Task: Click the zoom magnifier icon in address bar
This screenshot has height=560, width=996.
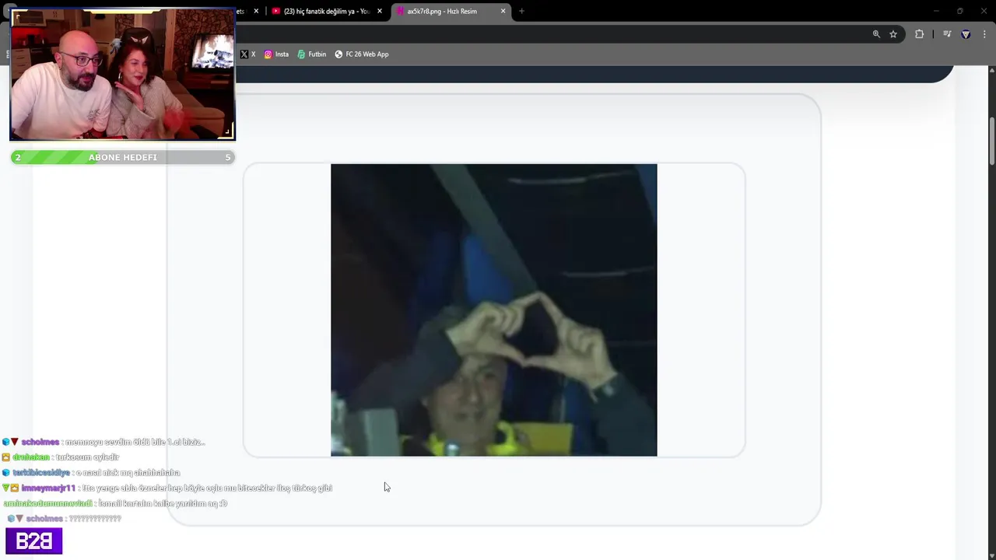Action: (876, 34)
